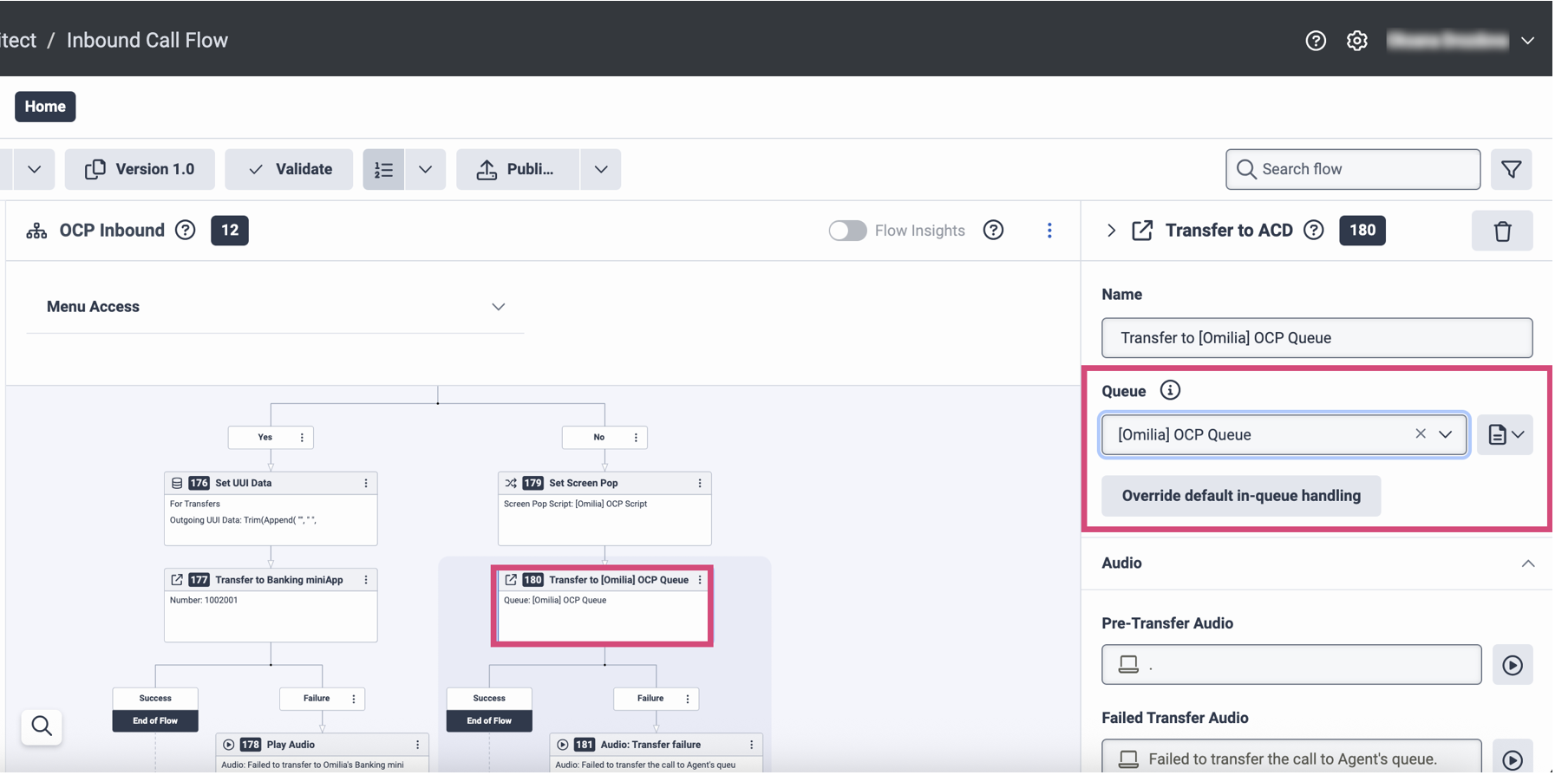
Task: Delete the action using the trash icon
Action: point(1501,231)
